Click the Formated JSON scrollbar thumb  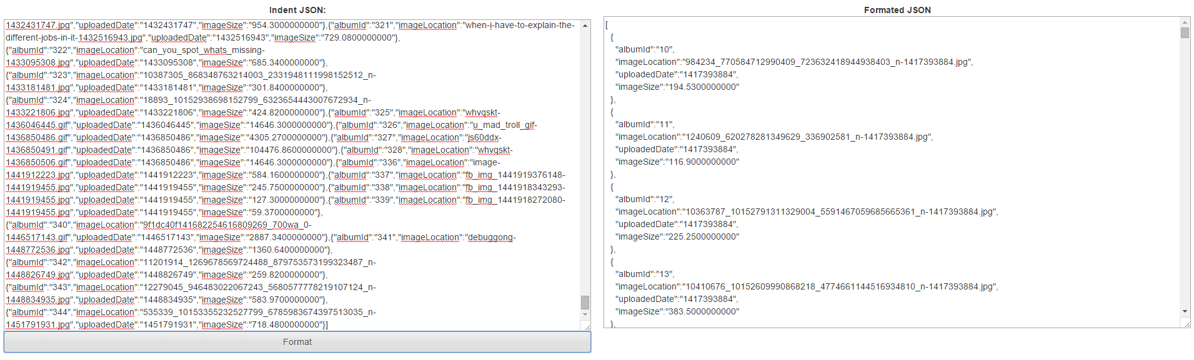(1185, 33)
